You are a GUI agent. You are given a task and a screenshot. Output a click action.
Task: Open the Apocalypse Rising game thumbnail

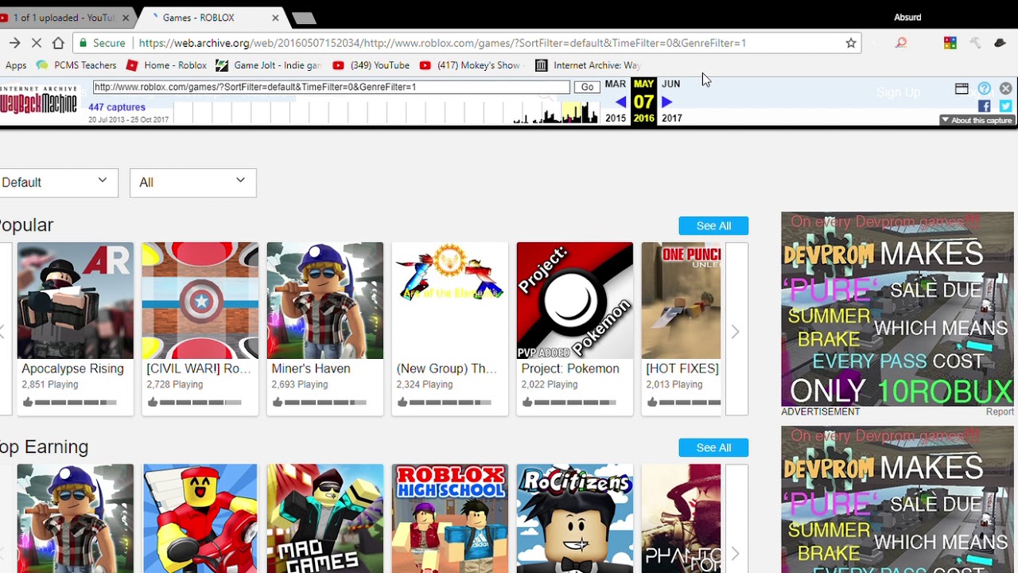76,301
